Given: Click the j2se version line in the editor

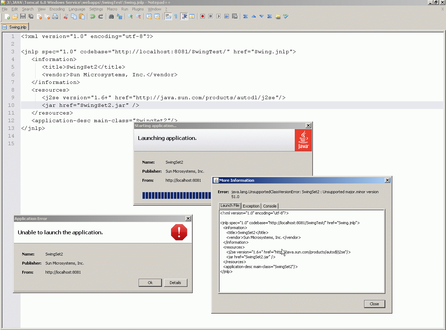Looking at the screenshot, I should coord(164,97).
